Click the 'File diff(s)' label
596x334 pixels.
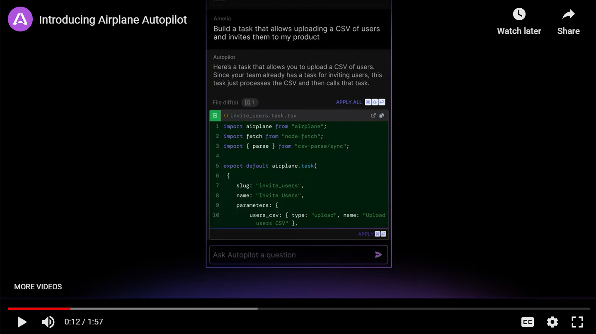(225, 102)
